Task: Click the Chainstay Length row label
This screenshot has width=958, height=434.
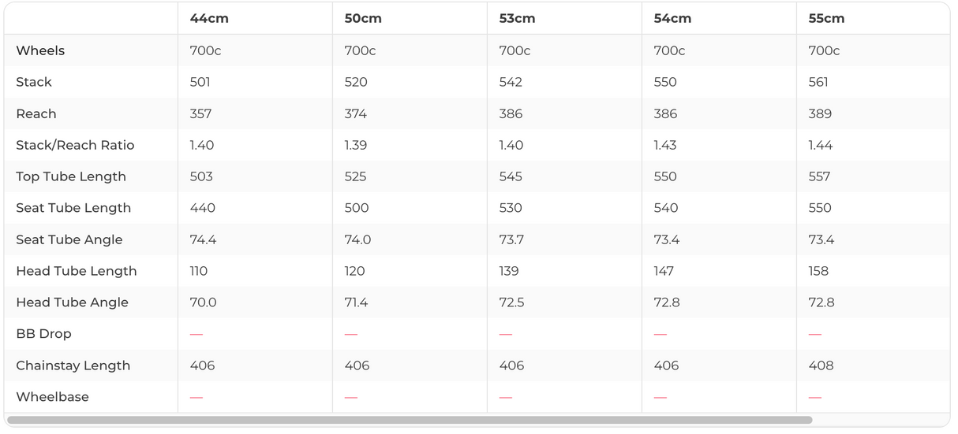Action: coord(73,365)
